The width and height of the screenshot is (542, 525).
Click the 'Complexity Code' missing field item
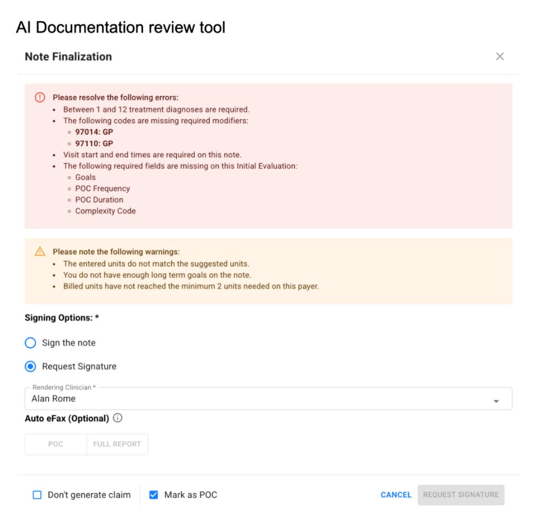tap(105, 211)
